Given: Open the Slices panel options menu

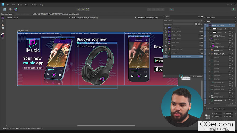Looking at the screenshot, I should click(199, 17).
